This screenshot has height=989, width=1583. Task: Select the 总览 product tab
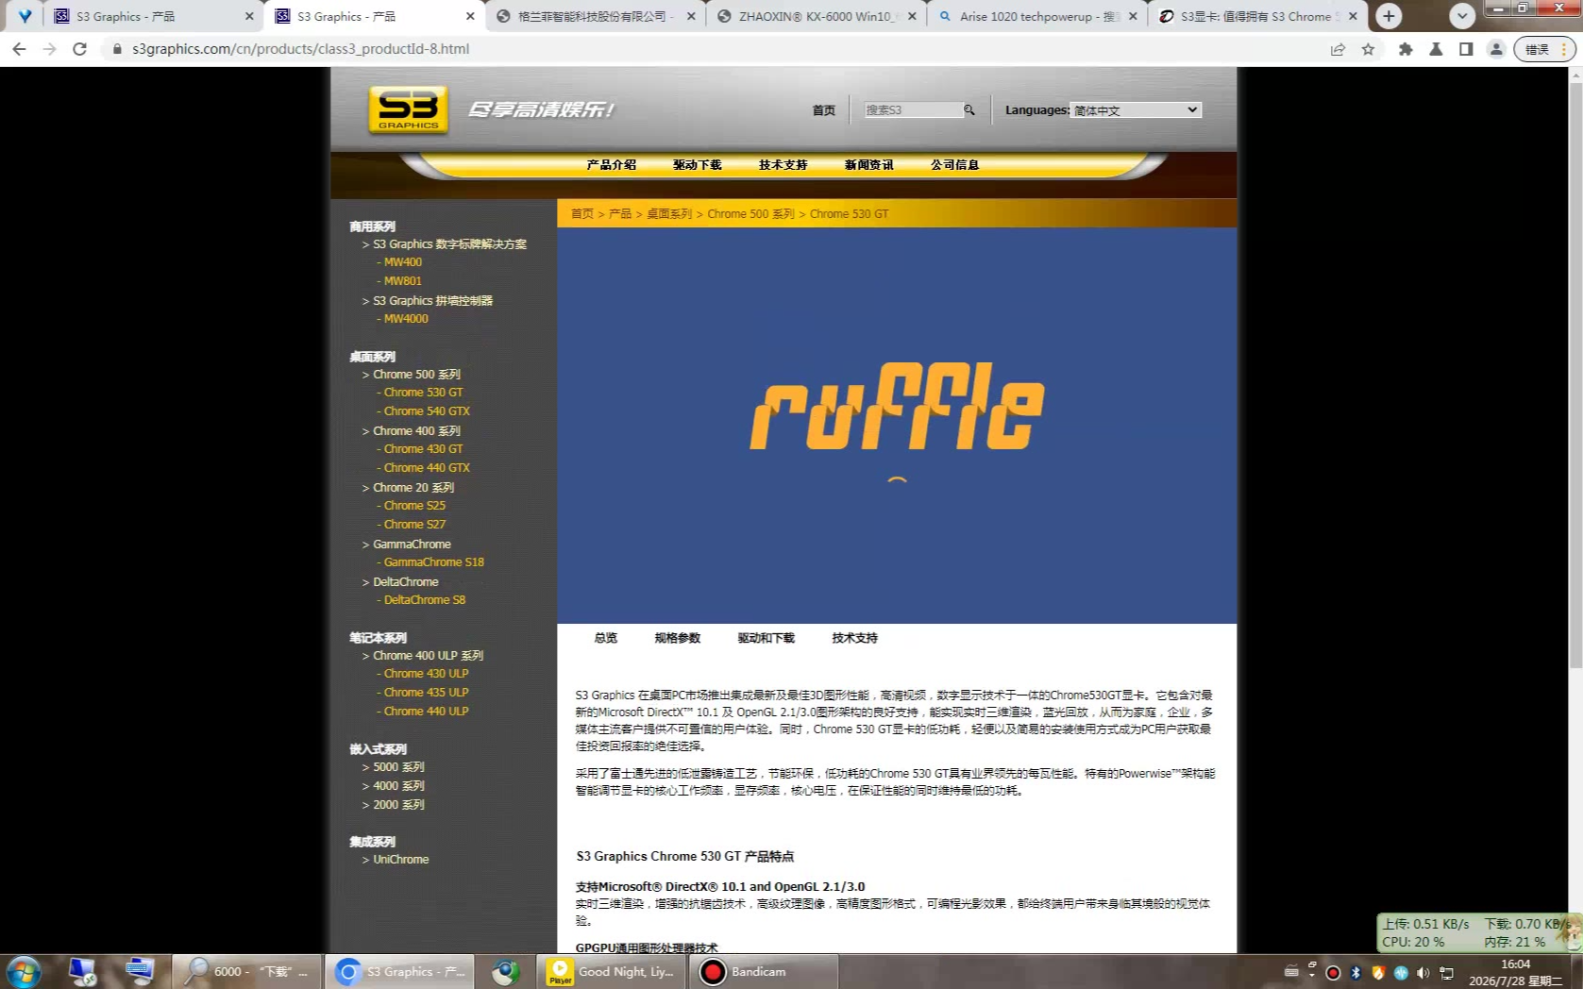click(x=606, y=638)
